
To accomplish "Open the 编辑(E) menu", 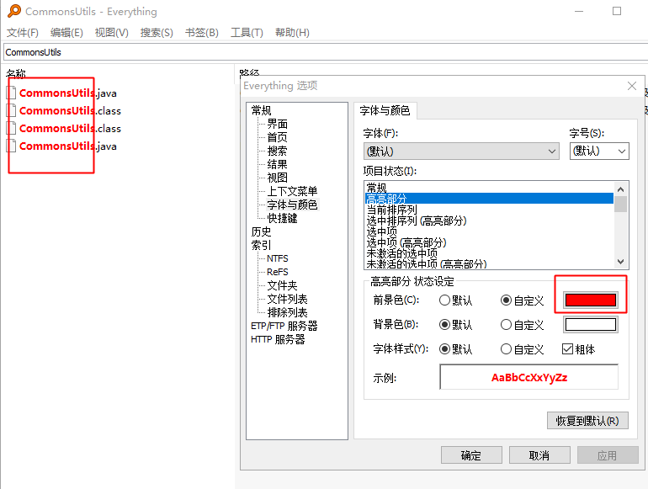I will (x=66, y=33).
